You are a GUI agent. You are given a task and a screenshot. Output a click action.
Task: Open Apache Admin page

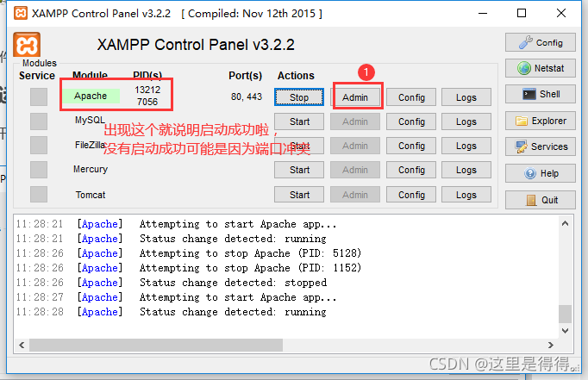point(355,97)
